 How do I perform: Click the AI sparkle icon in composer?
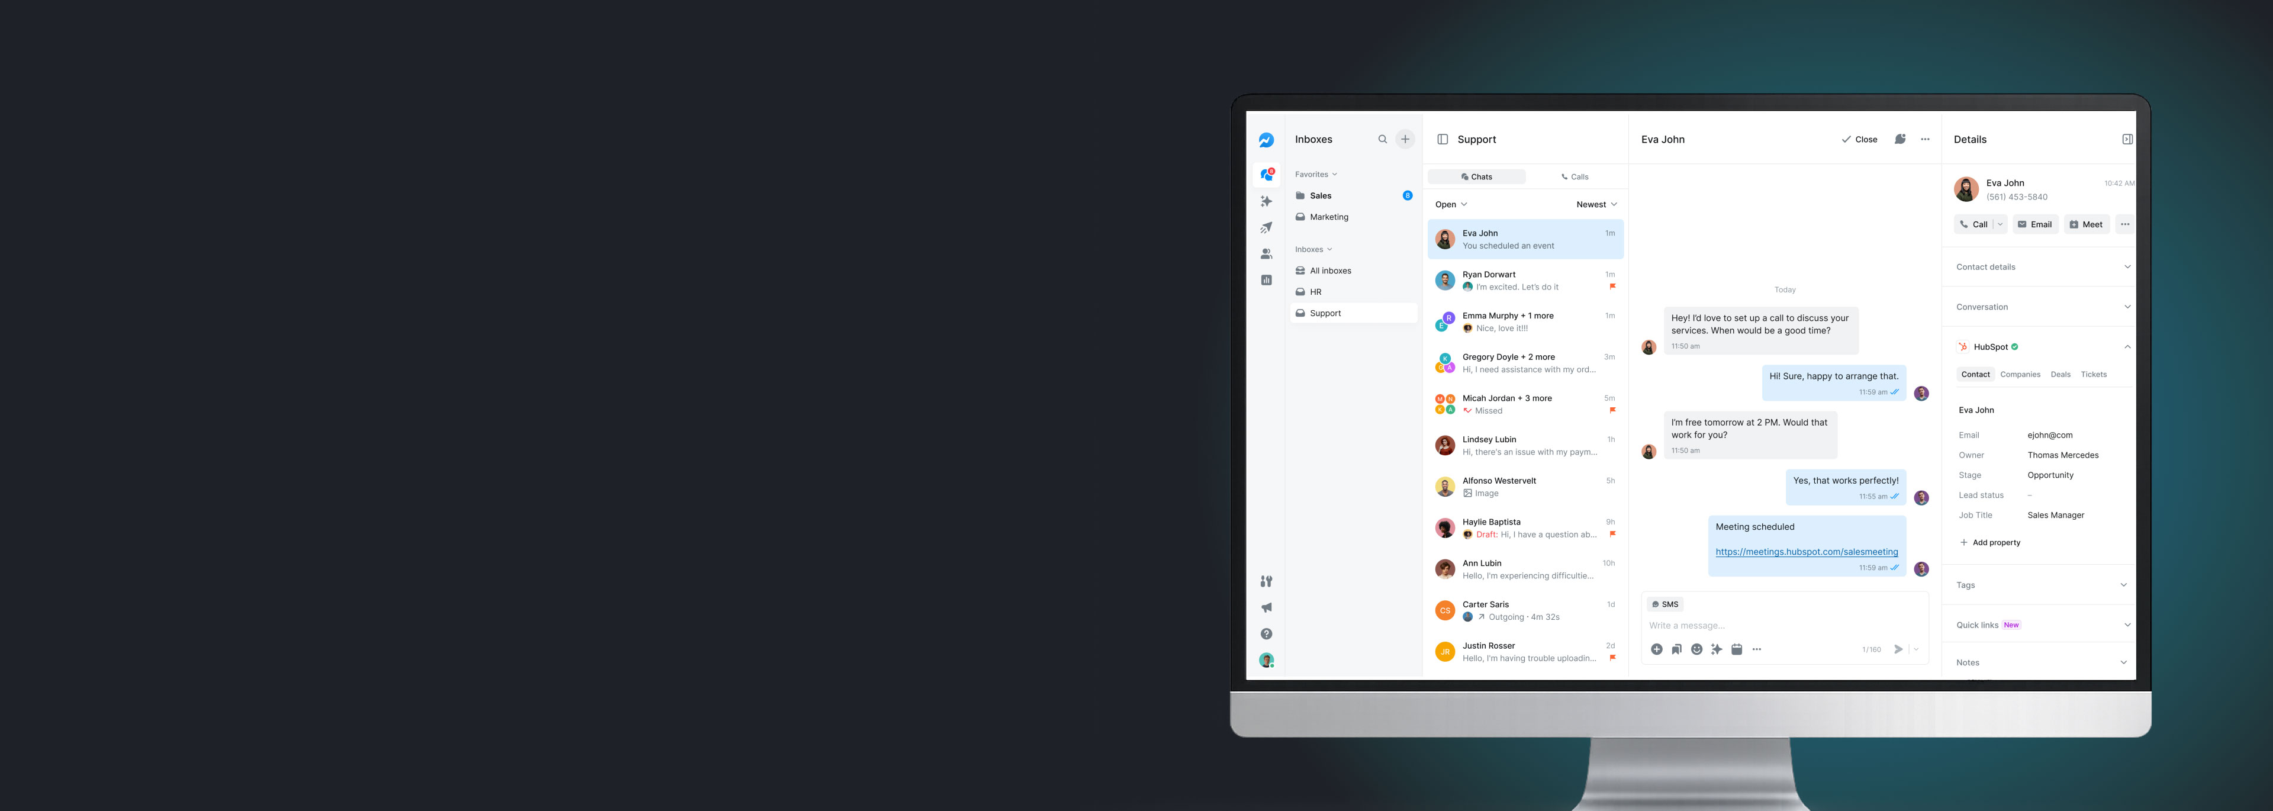[x=1716, y=649]
